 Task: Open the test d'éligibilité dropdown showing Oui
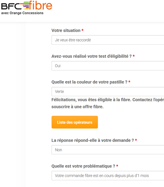click(x=108, y=66)
